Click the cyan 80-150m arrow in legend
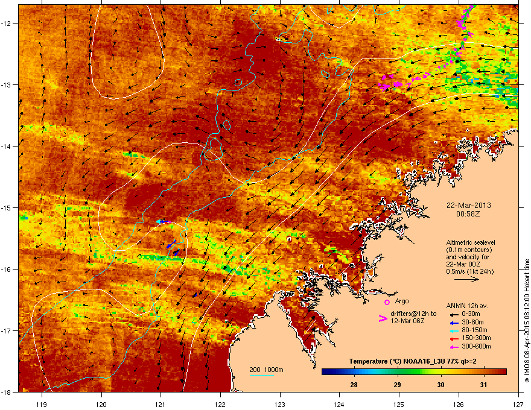This screenshot has height=410, width=531. (454, 330)
